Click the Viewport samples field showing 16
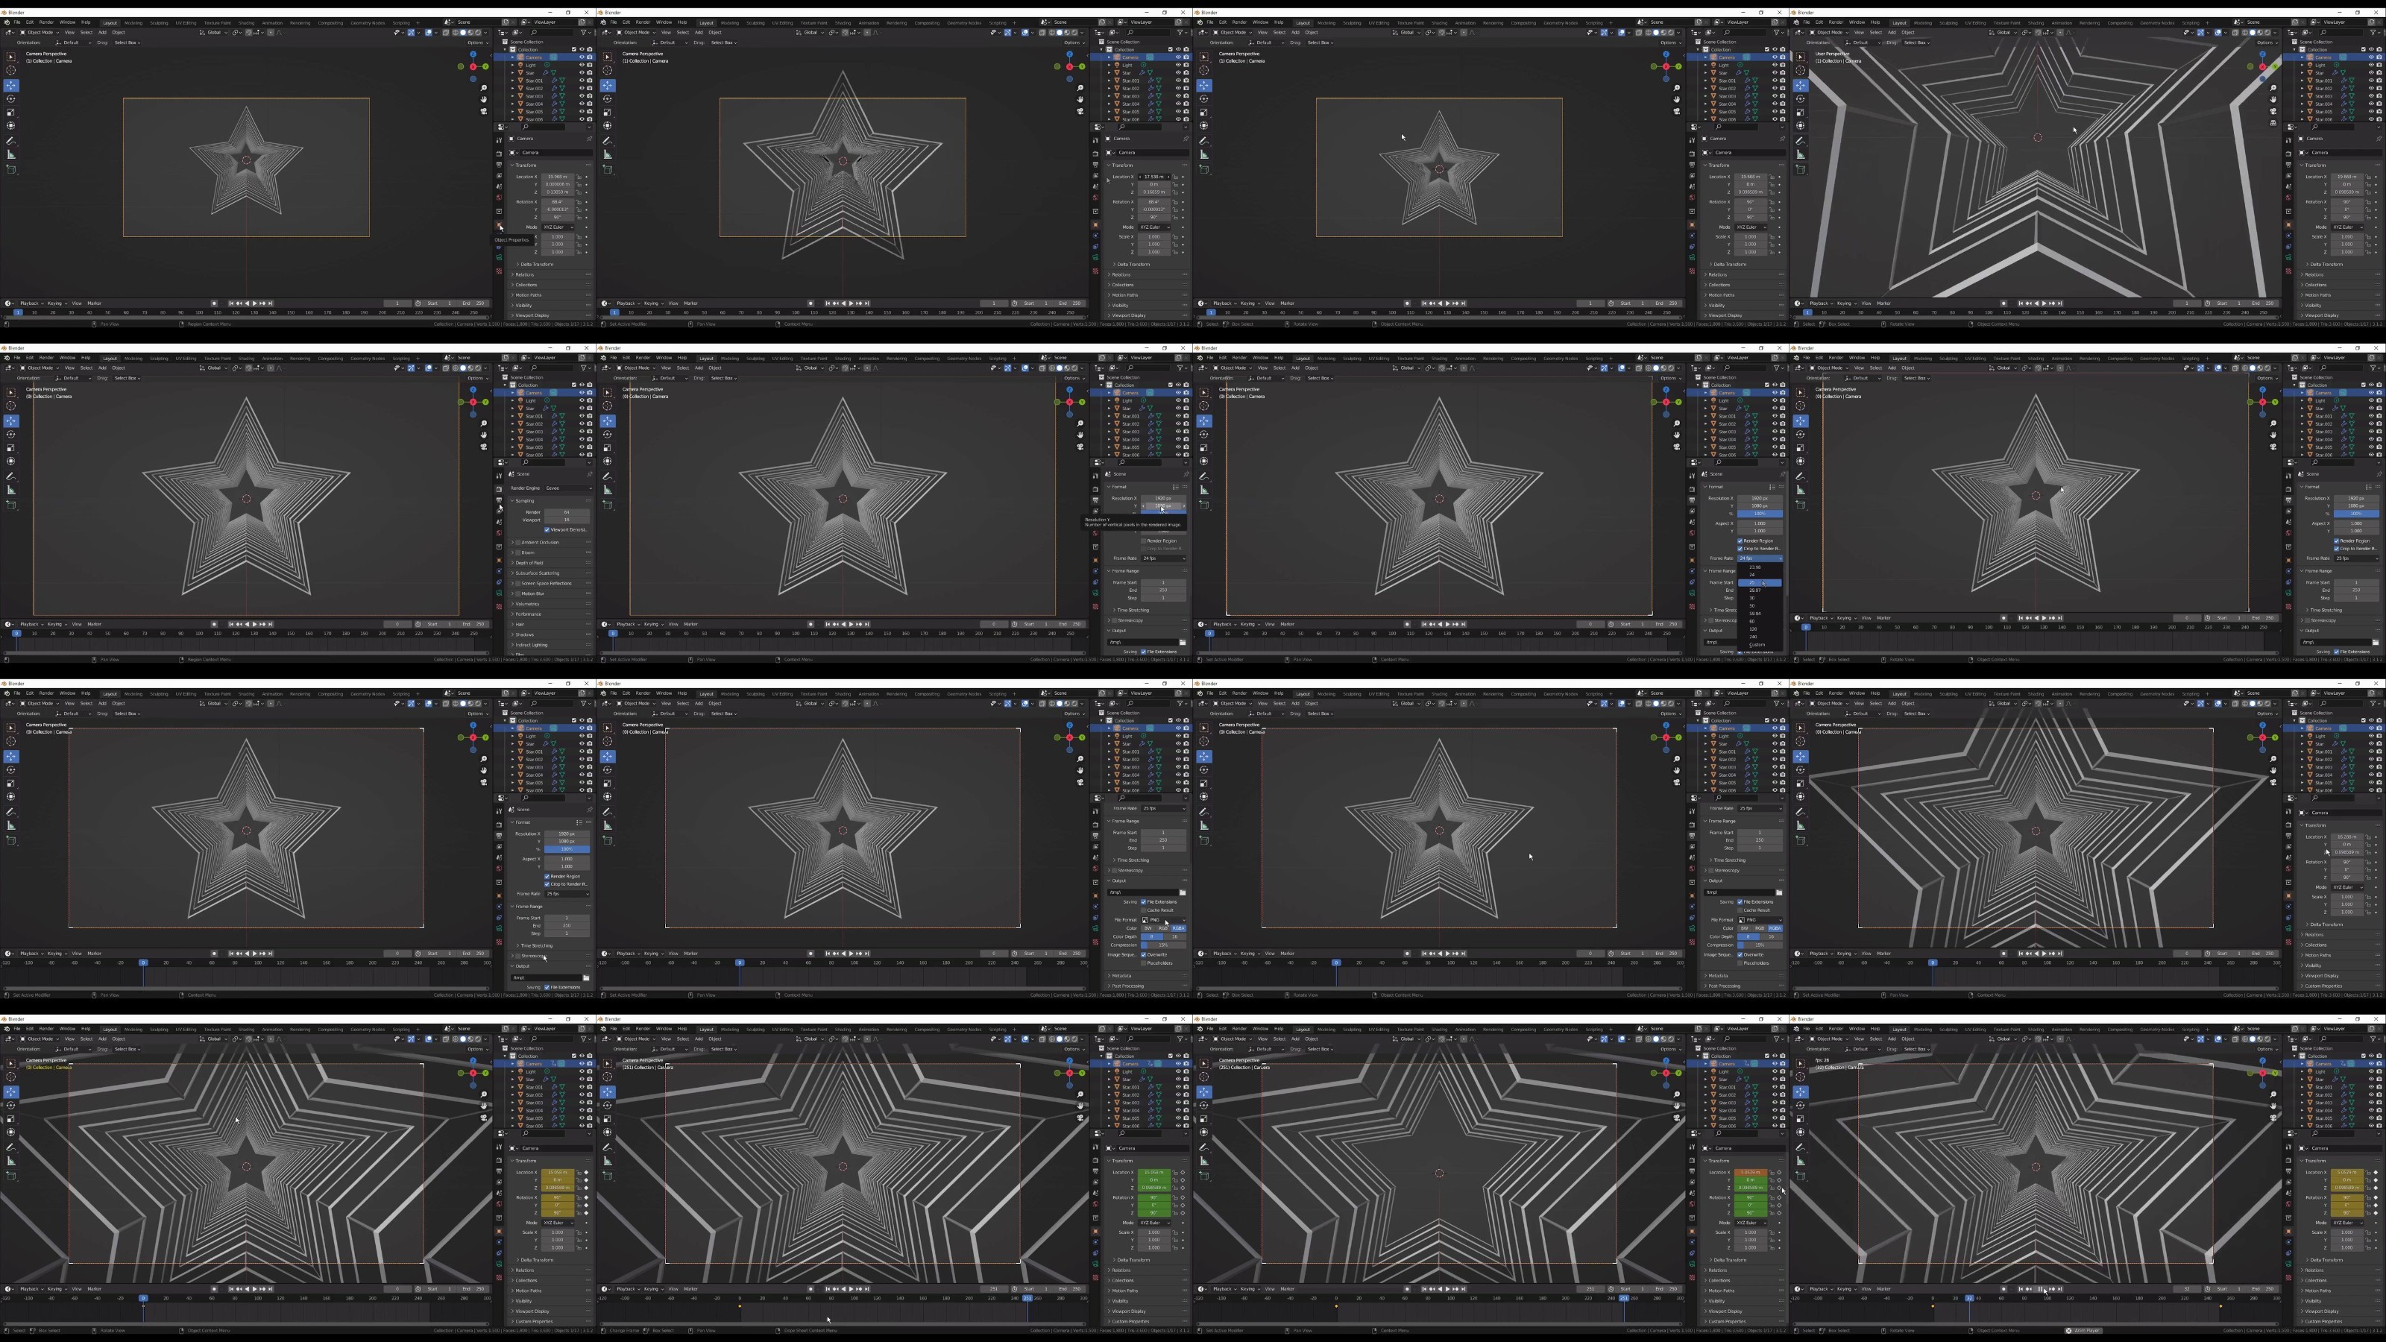Image resolution: width=2386 pixels, height=1342 pixels. click(567, 520)
